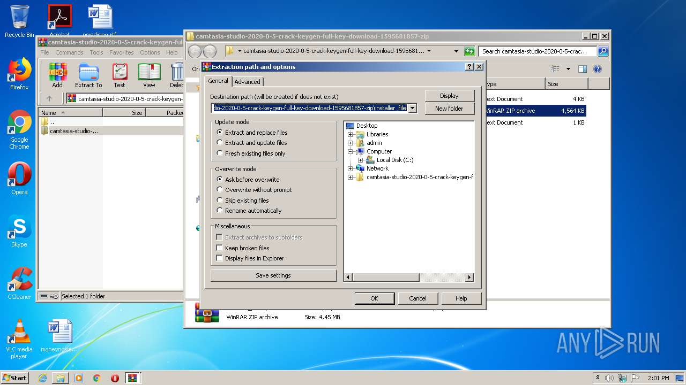Expand Libraries node in folder tree
Image resolution: width=686 pixels, height=385 pixels.
pos(351,134)
